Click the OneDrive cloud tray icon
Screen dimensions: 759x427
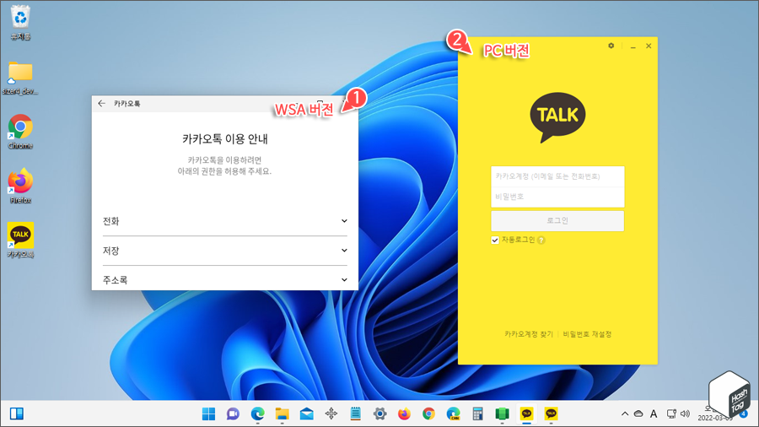pyautogui.click(x=638, y=414)
